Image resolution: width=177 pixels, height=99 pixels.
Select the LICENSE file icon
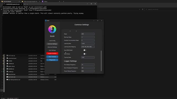7,61
